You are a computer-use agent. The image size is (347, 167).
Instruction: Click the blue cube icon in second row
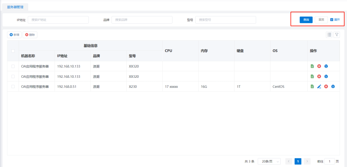click(x=326, y=76)
